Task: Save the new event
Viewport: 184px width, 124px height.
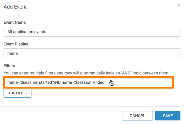Action: [x=168, y=116]
